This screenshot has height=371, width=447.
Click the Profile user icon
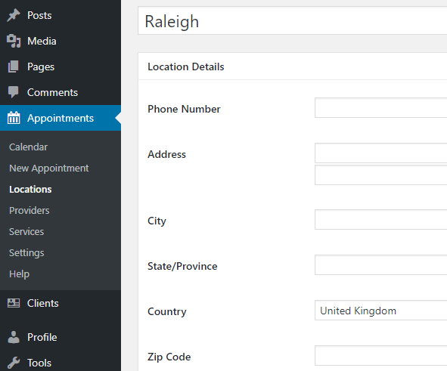(14, 337)
